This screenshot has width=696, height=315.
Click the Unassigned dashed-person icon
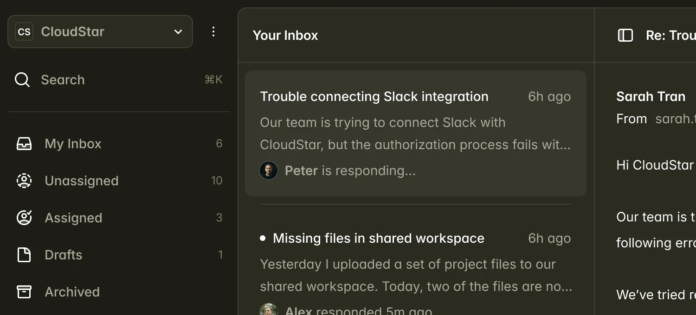24,181
